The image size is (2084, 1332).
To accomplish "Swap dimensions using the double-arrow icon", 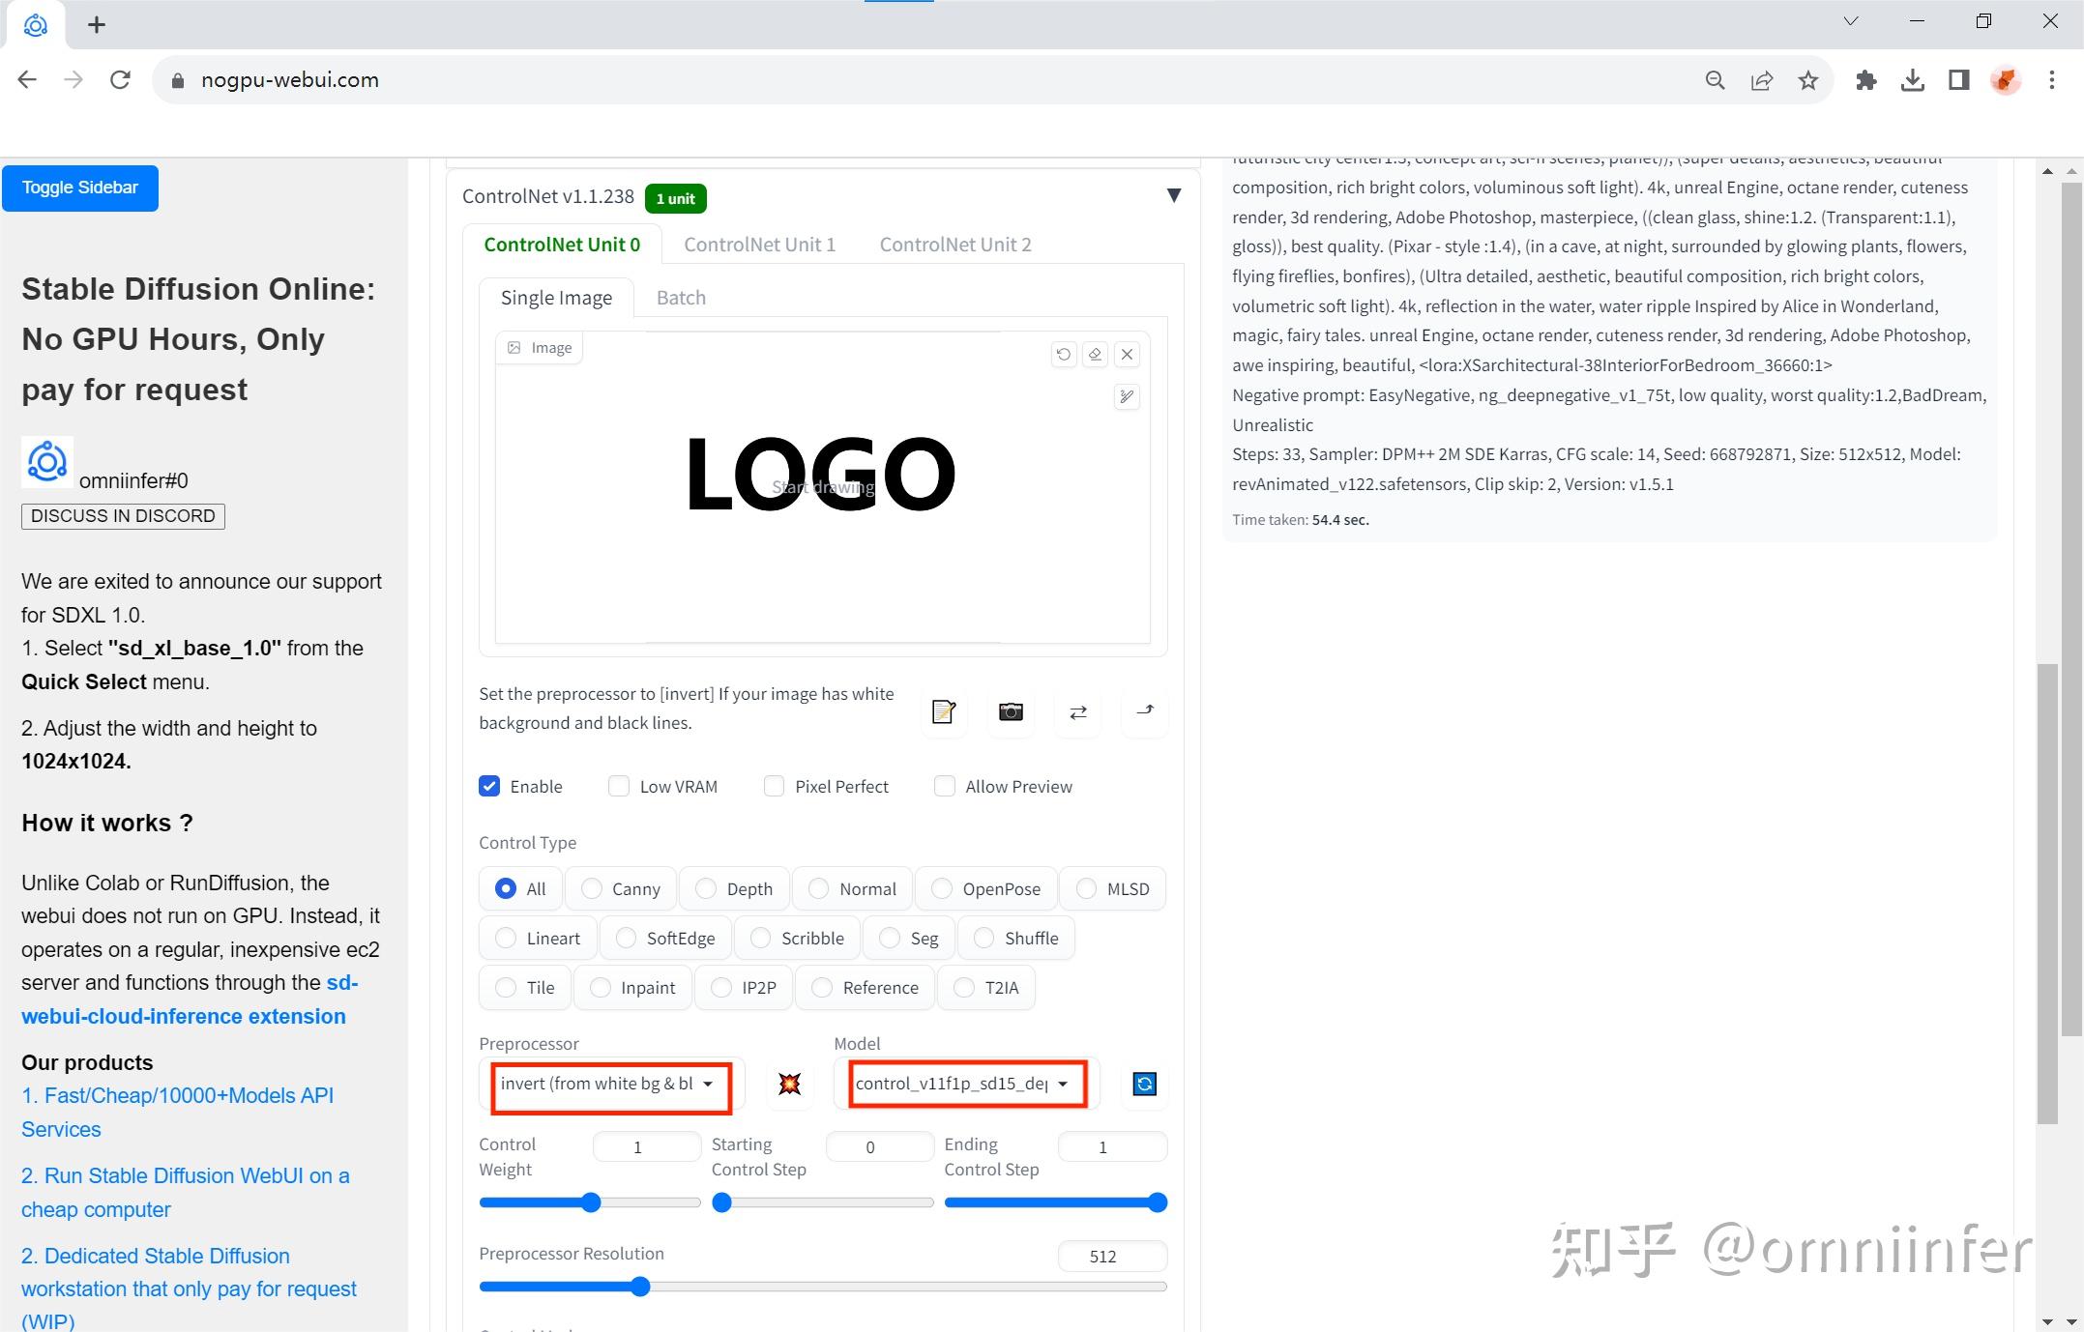I will pos(1076,712).
